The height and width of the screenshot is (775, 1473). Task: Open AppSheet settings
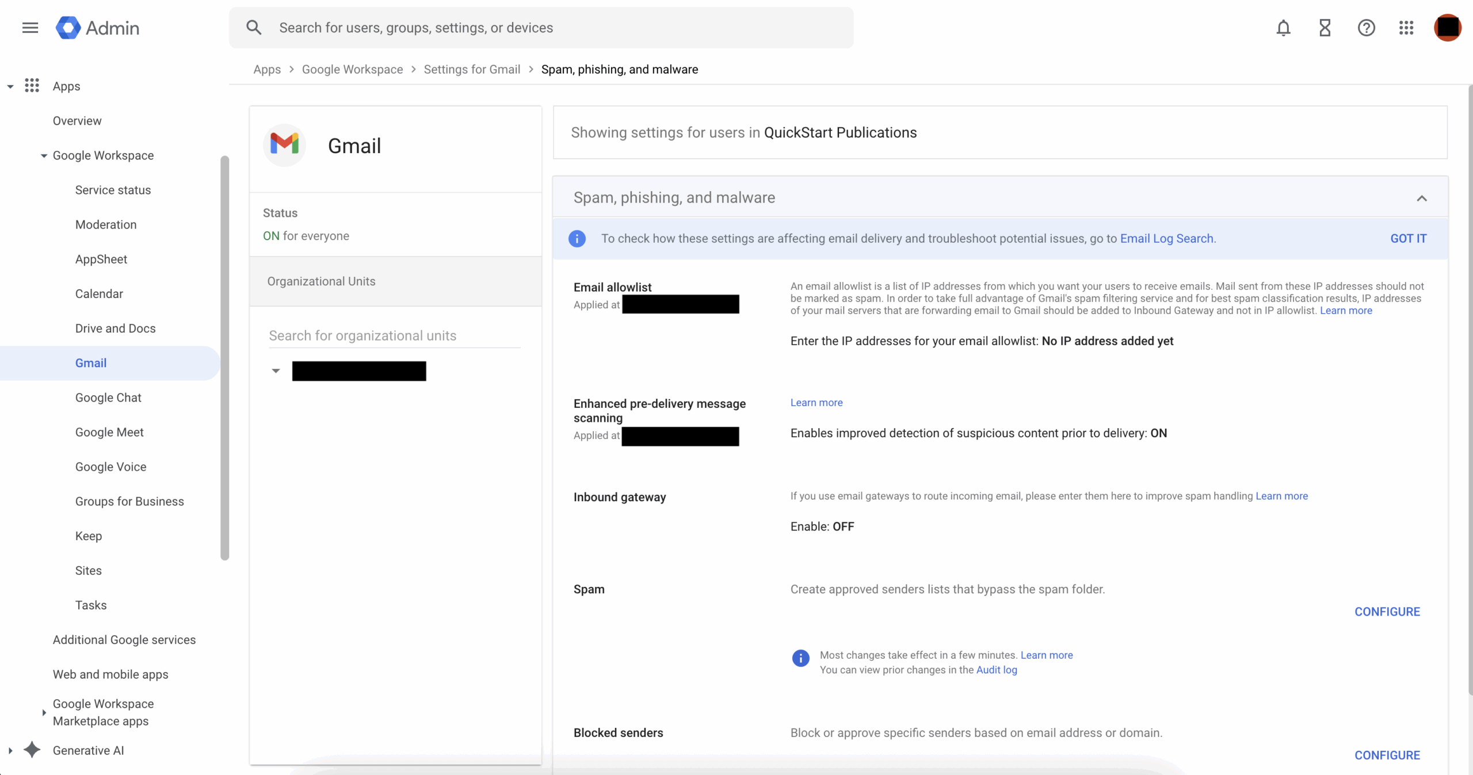pos(101,259)
